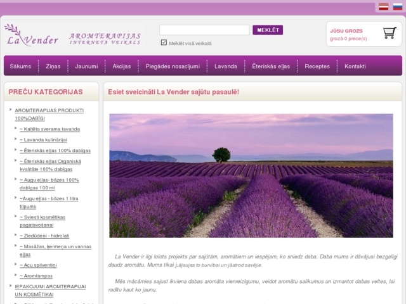Click the La Vender logo

click(31, 35)
